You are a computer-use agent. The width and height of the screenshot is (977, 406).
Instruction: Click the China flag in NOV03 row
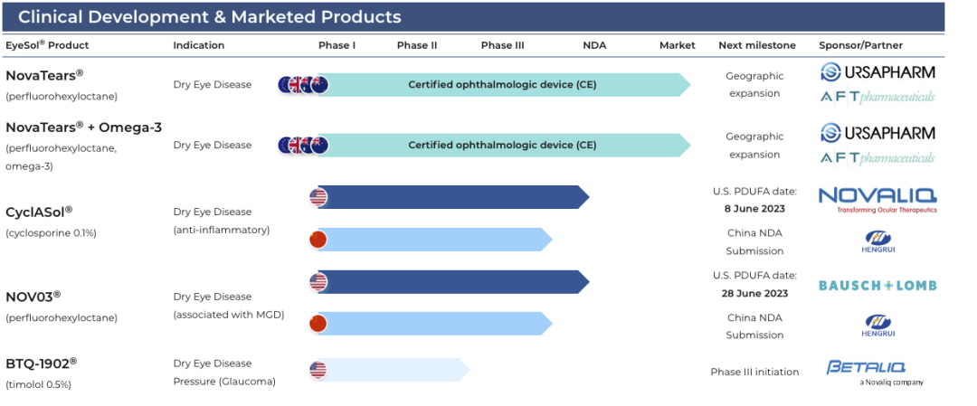point(318,324)
